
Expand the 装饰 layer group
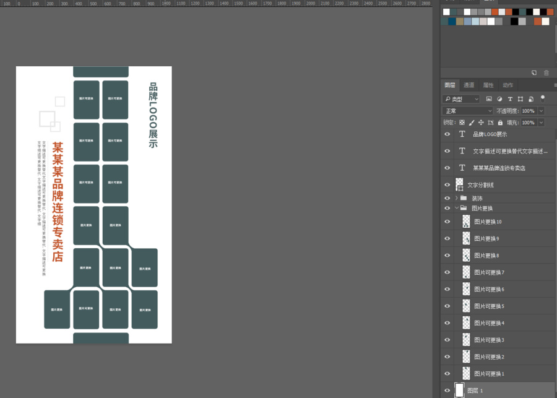point(457,198)
